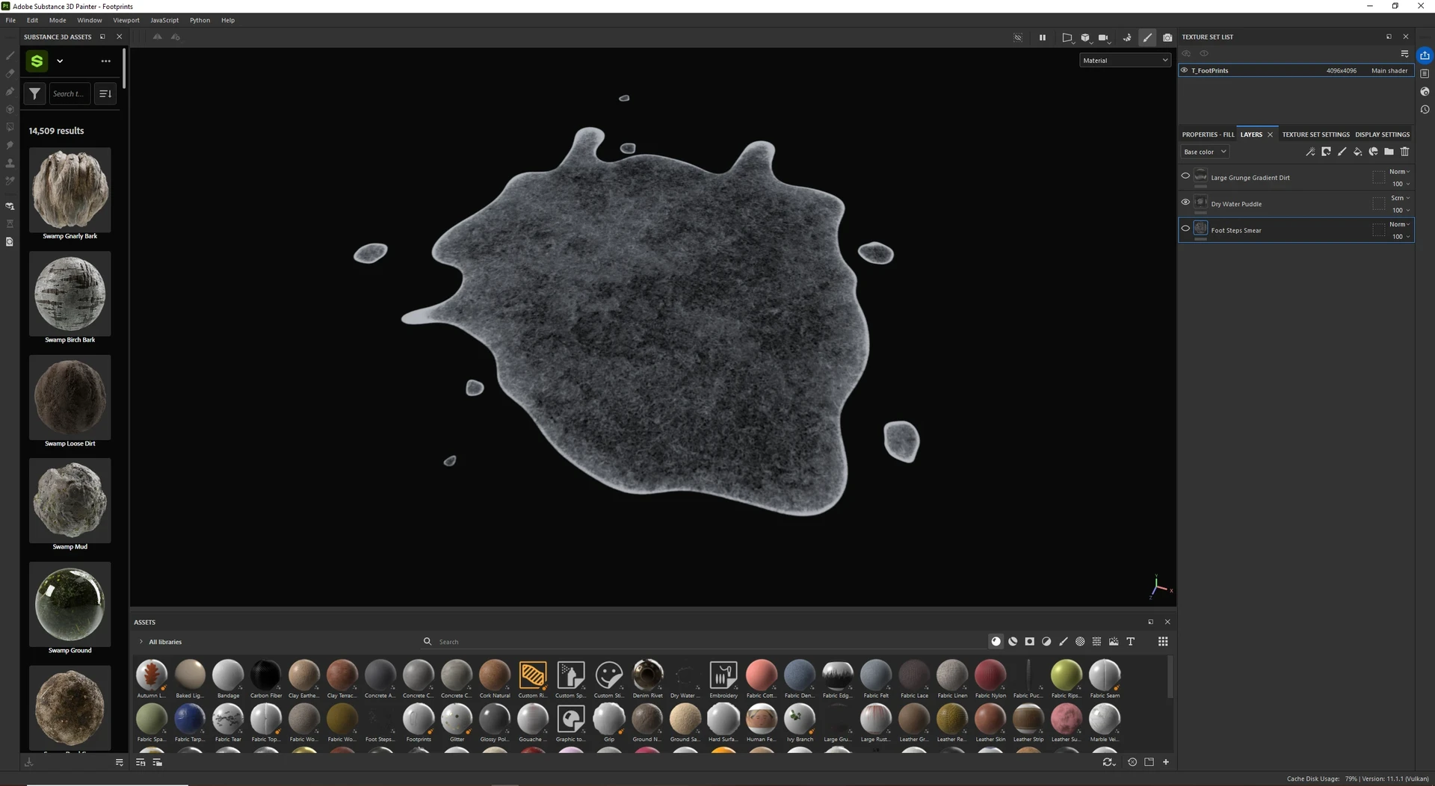1435x786 pixels.
Task: Open the Edit menu
Action: (x=32, y=20)
